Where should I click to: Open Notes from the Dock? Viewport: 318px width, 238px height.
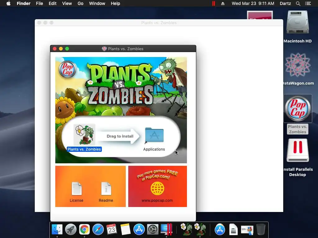point(125,230)
